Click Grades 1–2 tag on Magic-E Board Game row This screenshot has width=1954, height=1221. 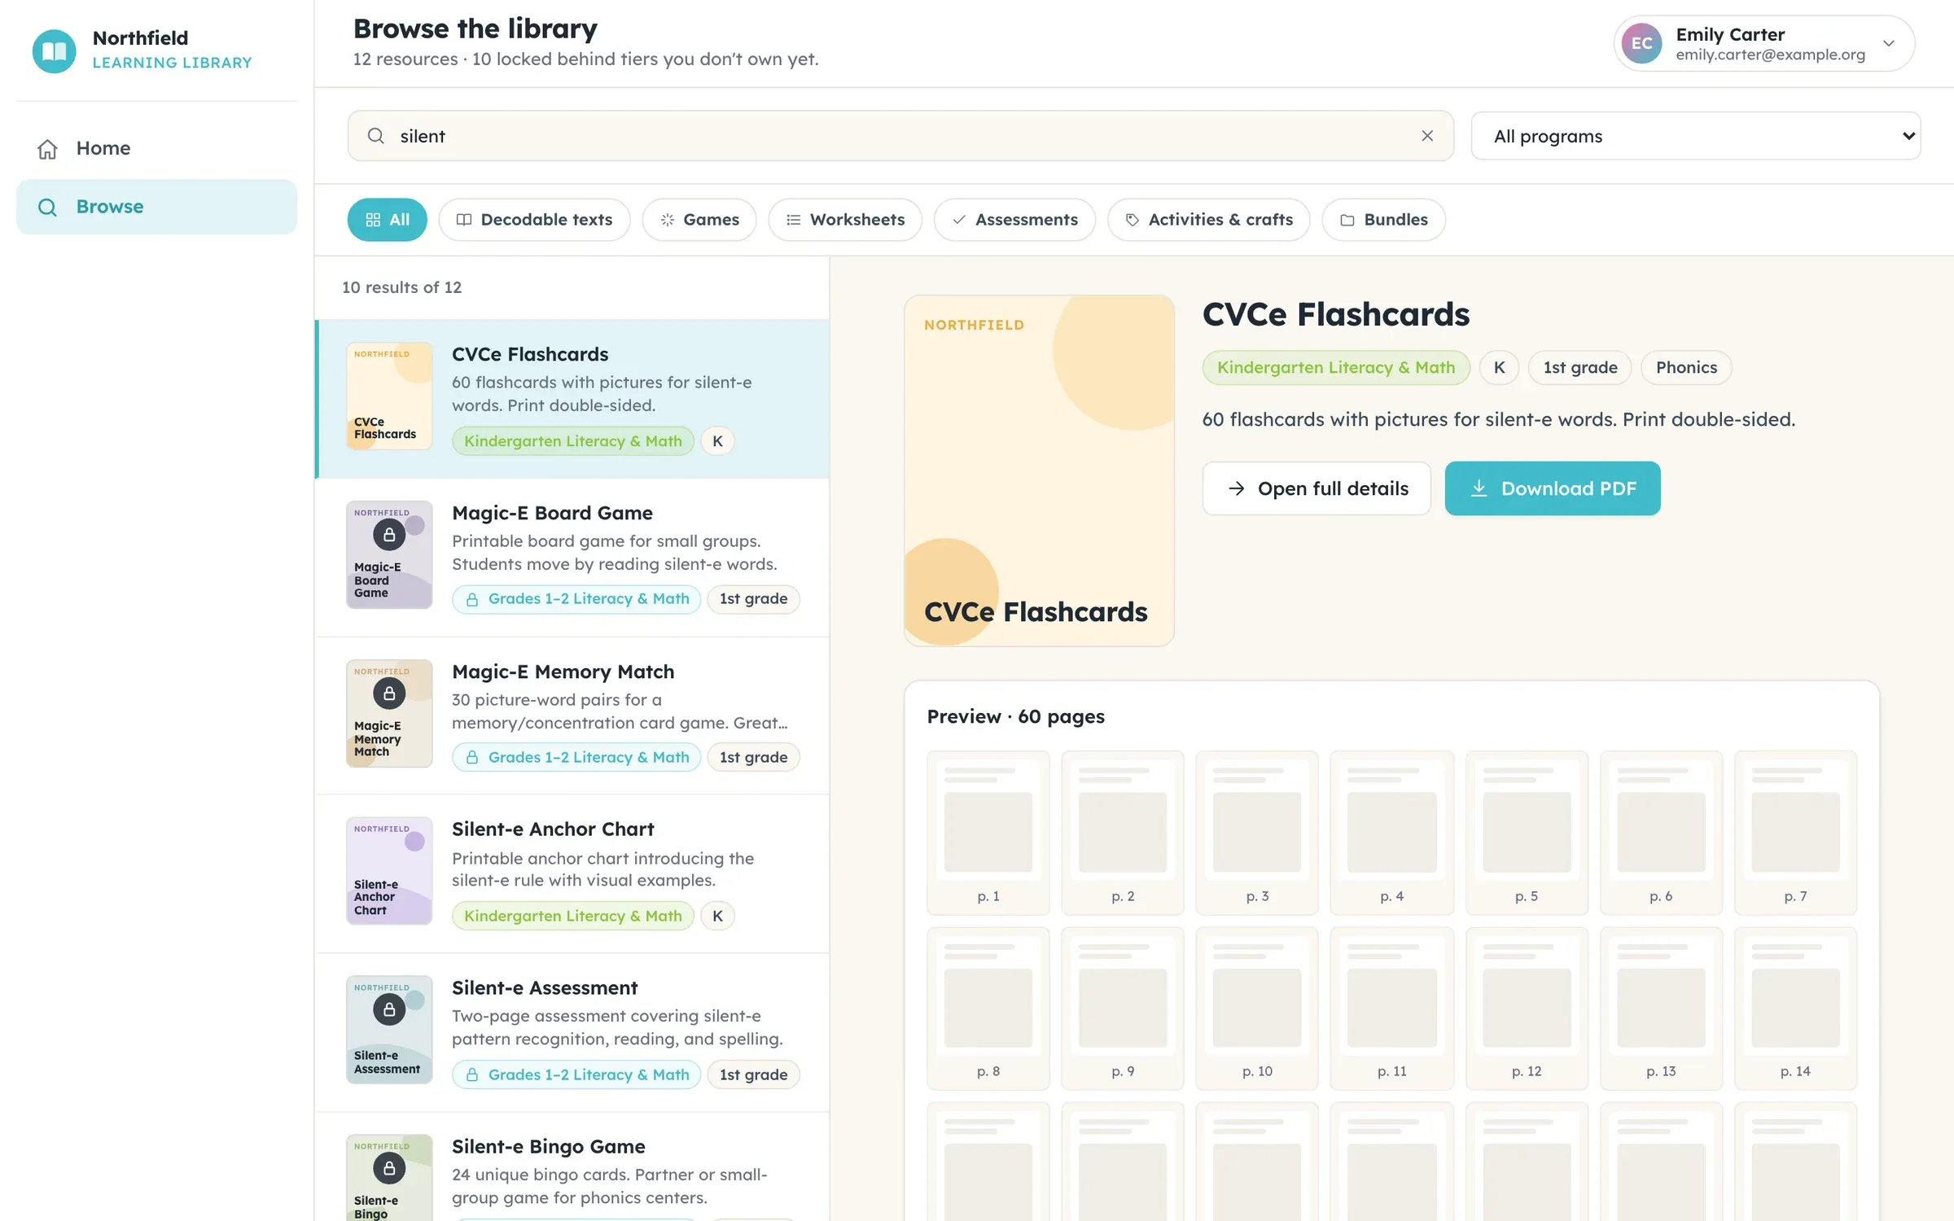point(576,599)
